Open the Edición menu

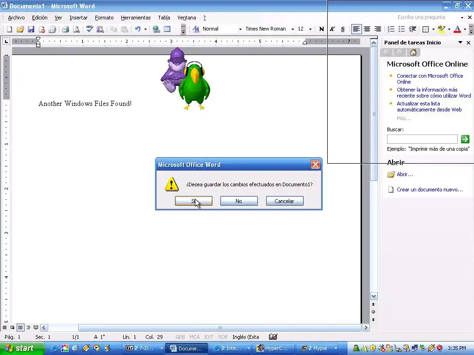pyautogui.click(x=40, y=18)
